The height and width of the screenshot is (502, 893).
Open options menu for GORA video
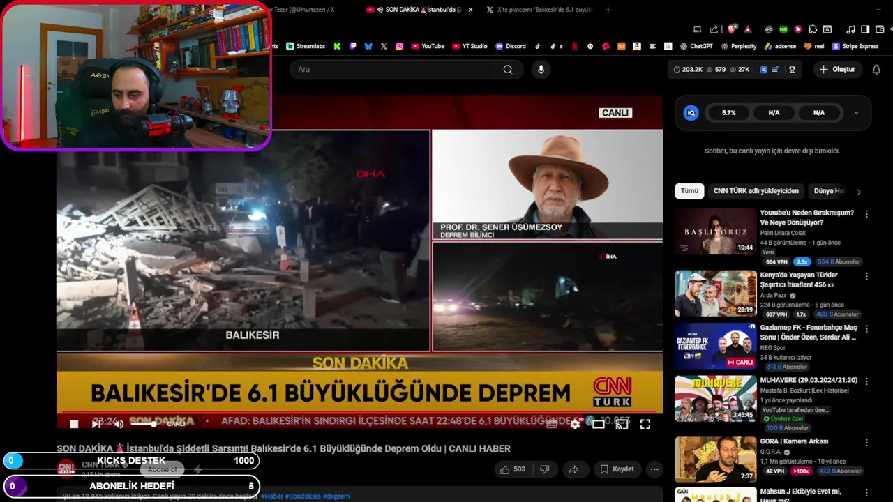tap(866, 443)
